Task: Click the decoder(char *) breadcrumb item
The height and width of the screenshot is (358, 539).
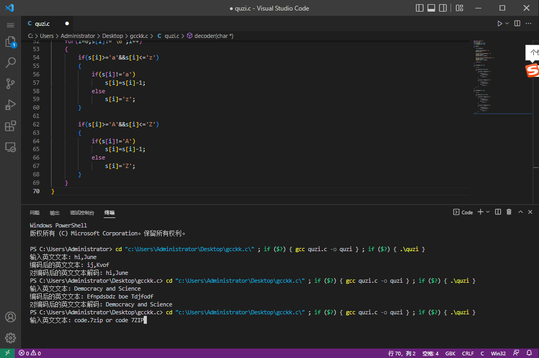Action: [213, 36]
